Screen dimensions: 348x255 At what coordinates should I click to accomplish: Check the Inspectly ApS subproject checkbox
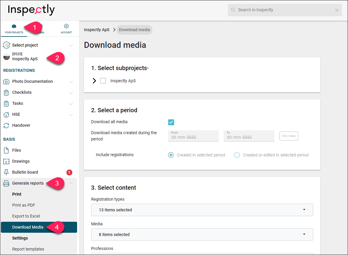point(103,81)
